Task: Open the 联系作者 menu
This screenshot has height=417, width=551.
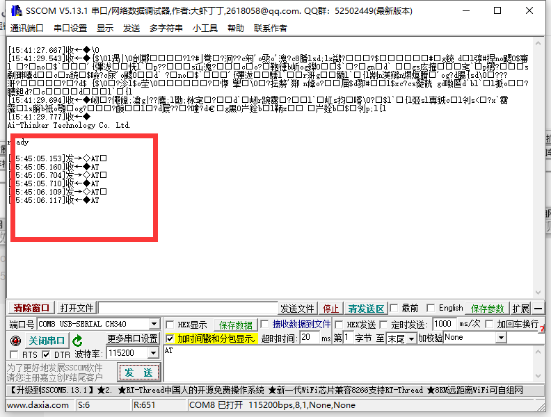Action: click(x=271, y=28)
